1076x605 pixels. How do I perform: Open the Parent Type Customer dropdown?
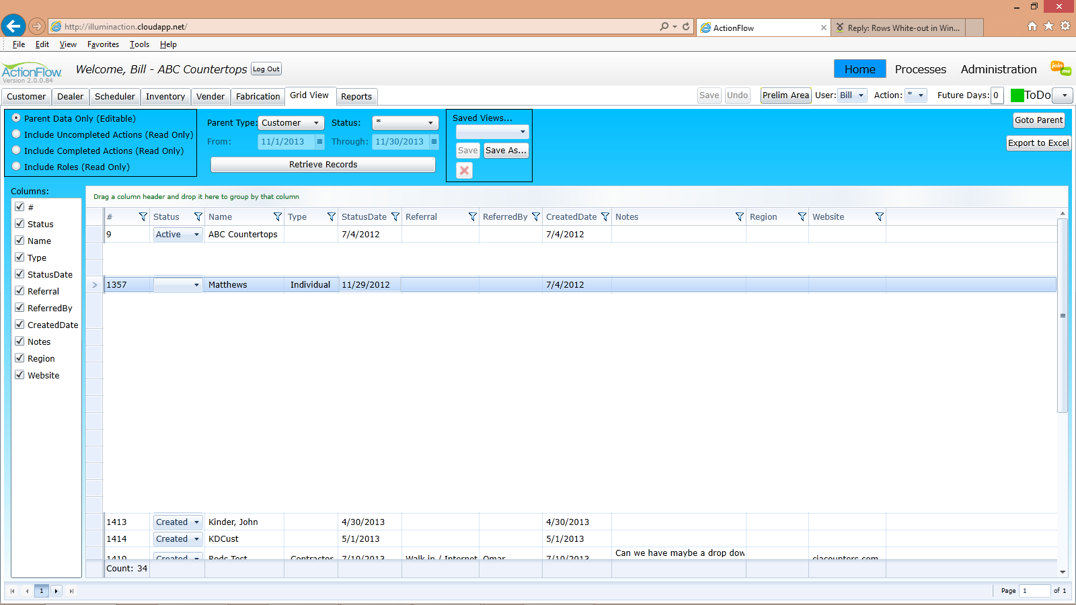click(x=291, y=123)
